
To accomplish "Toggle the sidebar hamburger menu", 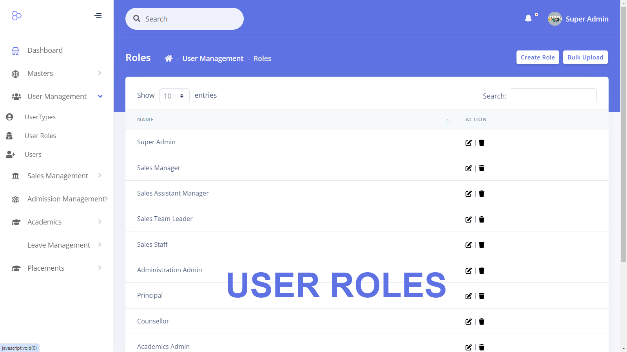I will (x=98, y=16).
